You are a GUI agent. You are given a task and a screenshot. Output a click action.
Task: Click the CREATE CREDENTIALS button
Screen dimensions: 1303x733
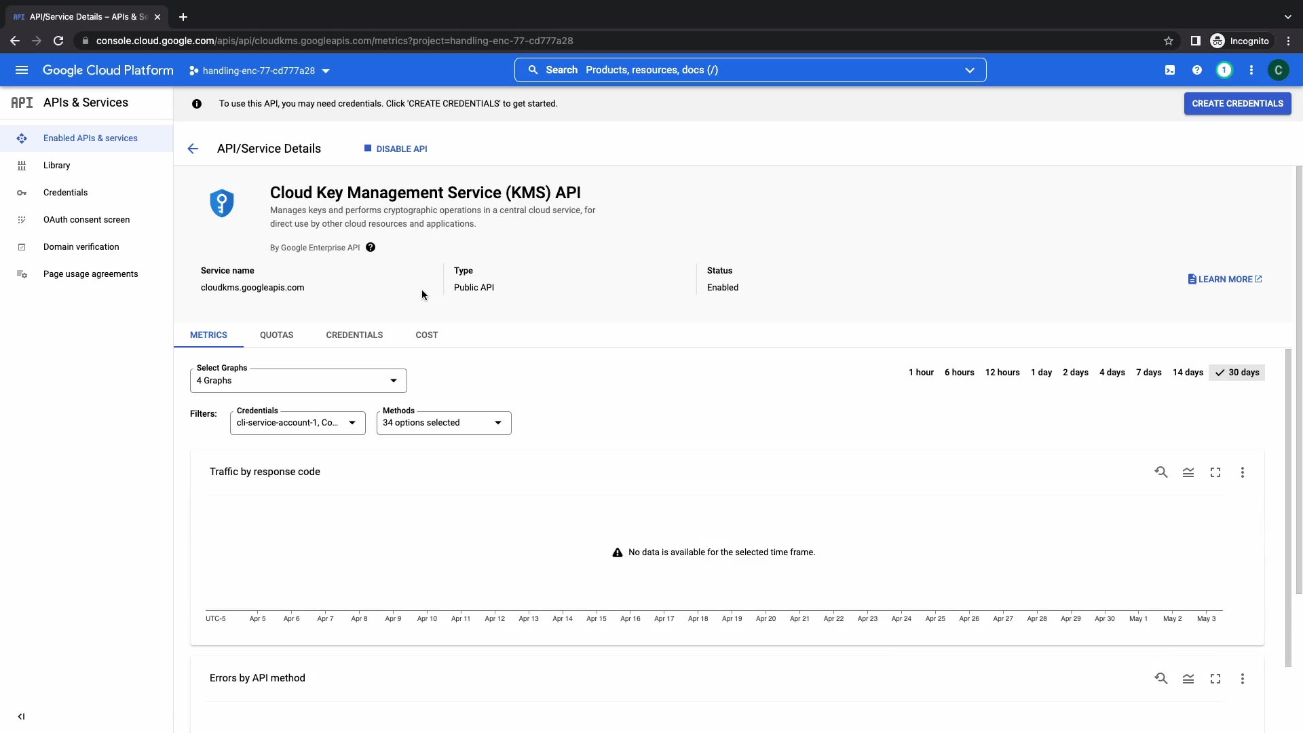point(1237,104)
